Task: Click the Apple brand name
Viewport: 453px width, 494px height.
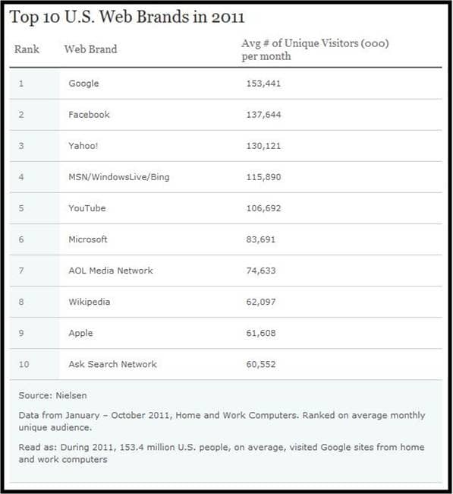Action: pos(80,334)
